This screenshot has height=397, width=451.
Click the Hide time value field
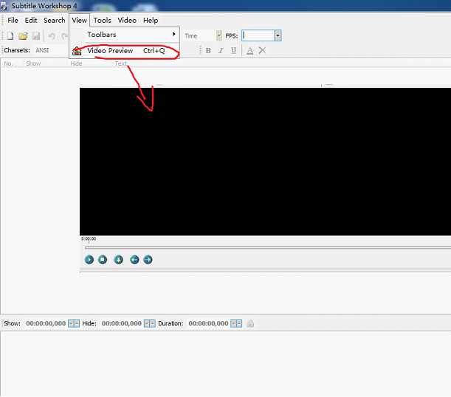click(x=122, y=323)
